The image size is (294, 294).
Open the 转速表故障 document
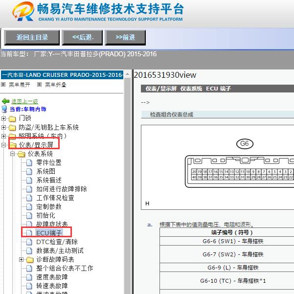coord(52,286)
